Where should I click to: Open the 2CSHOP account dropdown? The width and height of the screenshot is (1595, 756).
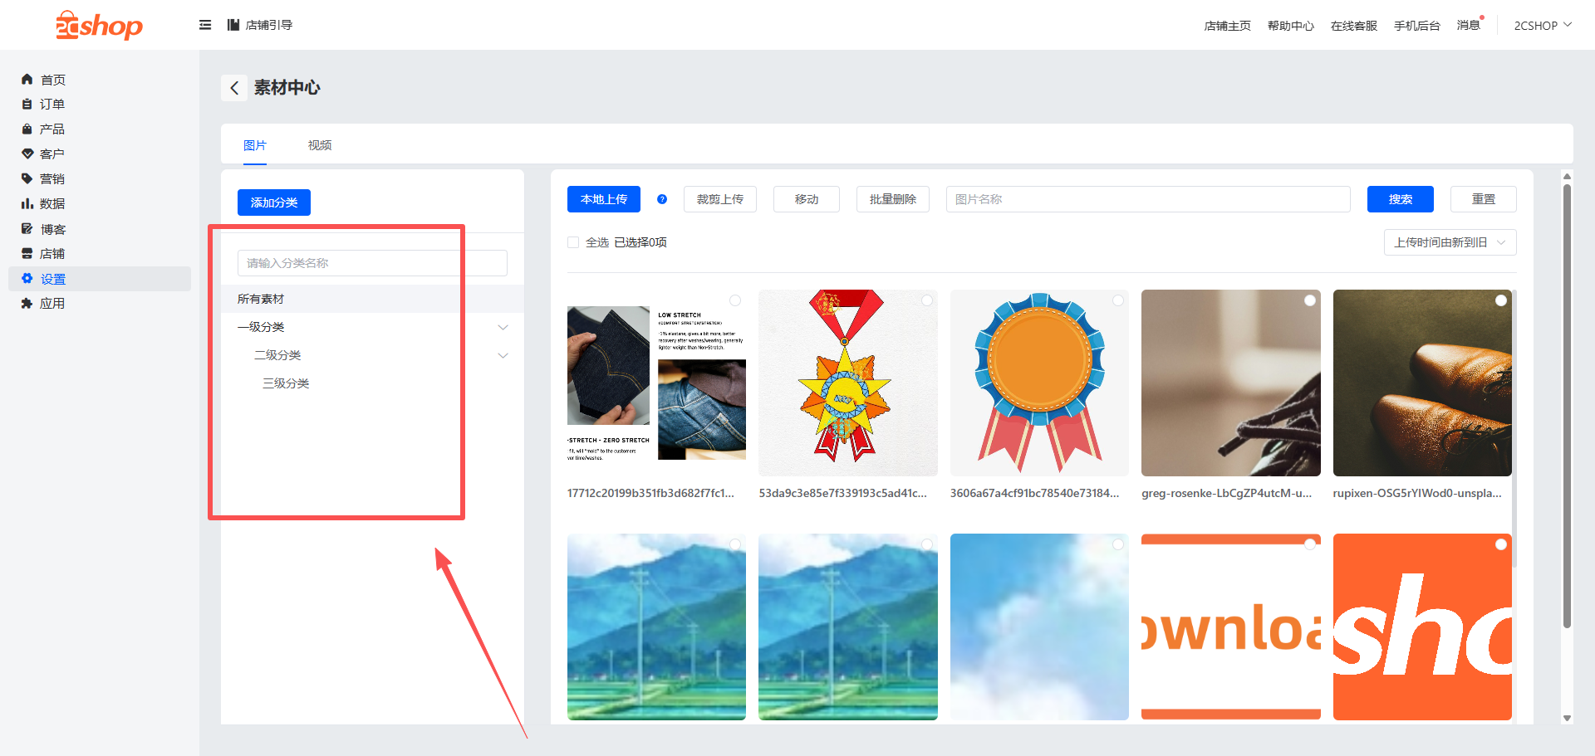tap(1543, 26)
